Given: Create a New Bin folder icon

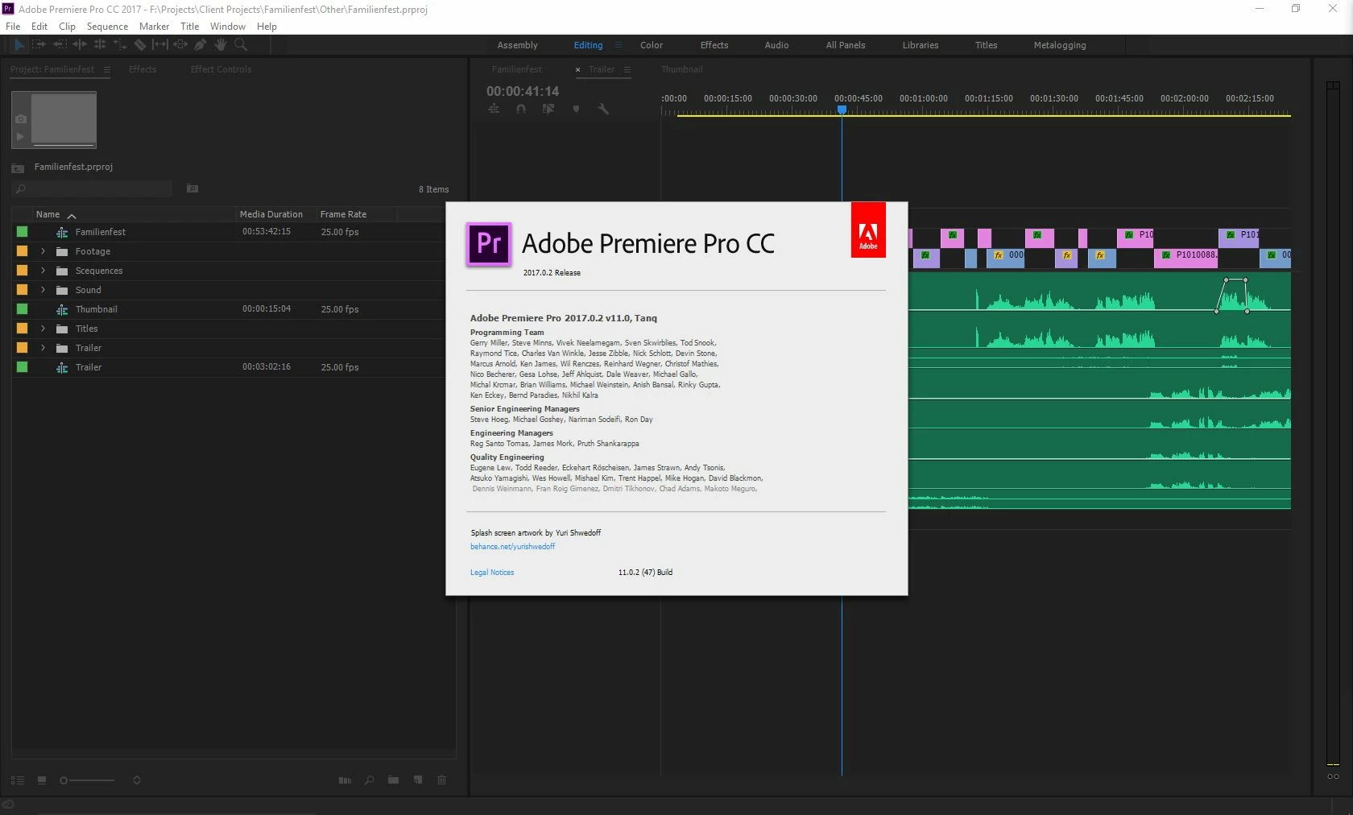Looking at the screenshot, I should point(393,780).
